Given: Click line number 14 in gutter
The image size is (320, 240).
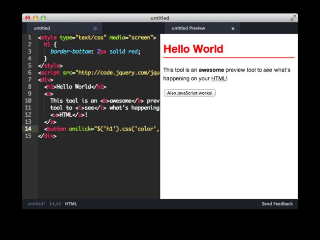Looking at the screenshot, I should click(28, 129).
